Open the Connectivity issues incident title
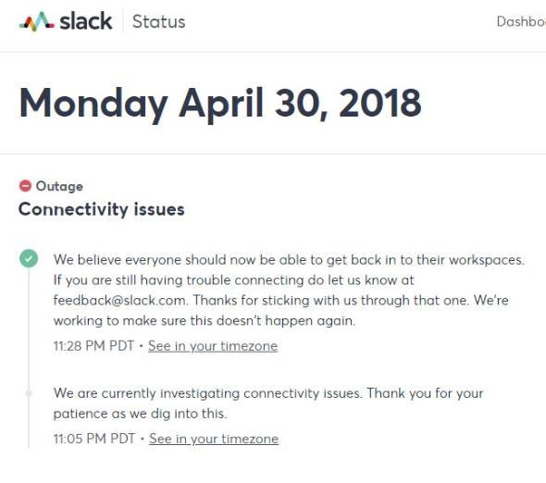This screenshot has width=546, height=483. point(101,209)
